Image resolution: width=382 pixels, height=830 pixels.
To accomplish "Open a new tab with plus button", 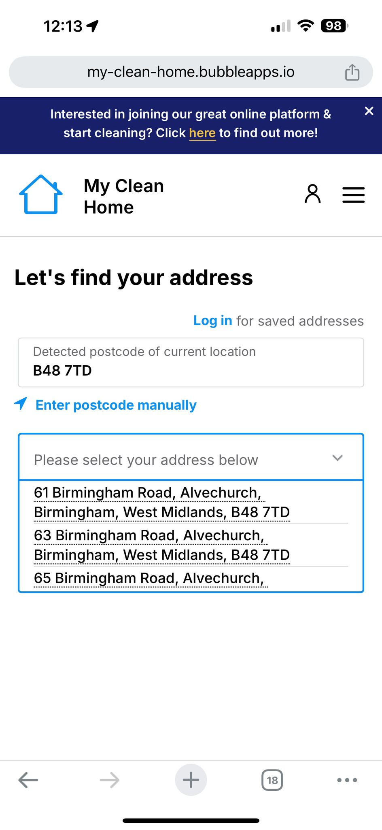I will click(x=191, y=780).
